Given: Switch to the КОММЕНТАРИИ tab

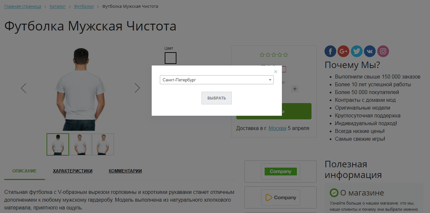Looking at the screenshot, I should click(125, 171).
